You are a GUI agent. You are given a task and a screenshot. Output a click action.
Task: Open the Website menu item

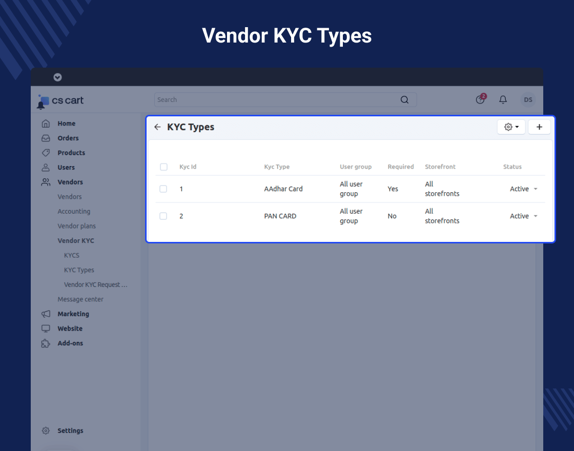pyautogui.click(x=70, y=329)
